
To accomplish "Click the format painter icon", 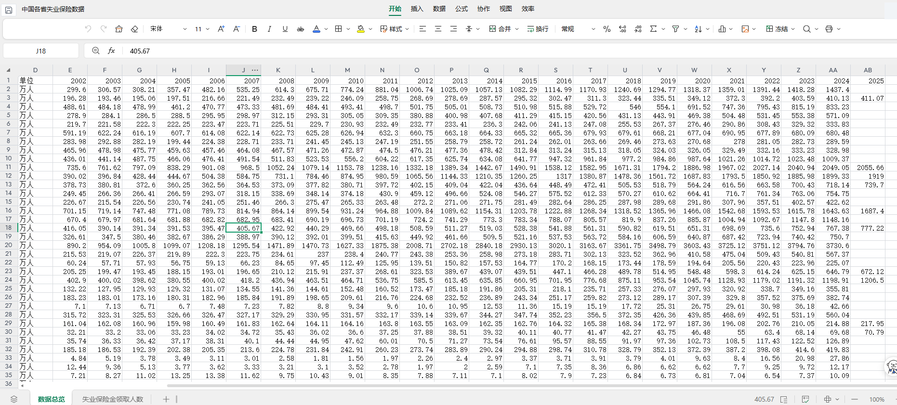I will (119, 29).
